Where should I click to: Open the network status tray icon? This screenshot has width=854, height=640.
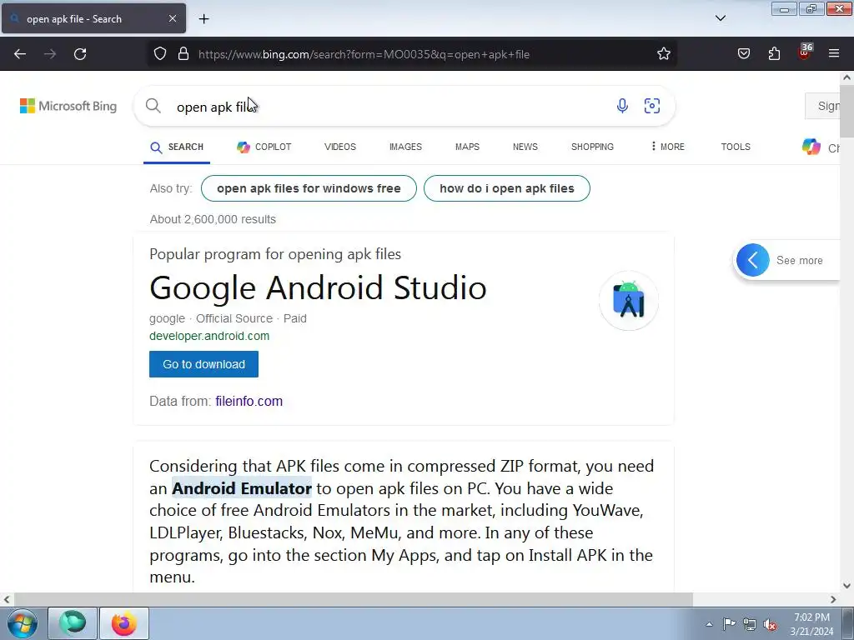point(750,624)
